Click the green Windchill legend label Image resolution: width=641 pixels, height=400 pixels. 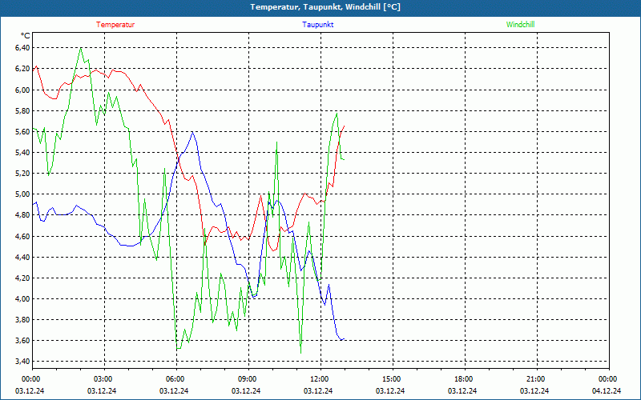coord(520,25)
